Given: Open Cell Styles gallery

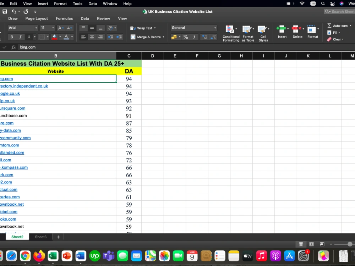Looking at the screenshot, I should (263, 33).
